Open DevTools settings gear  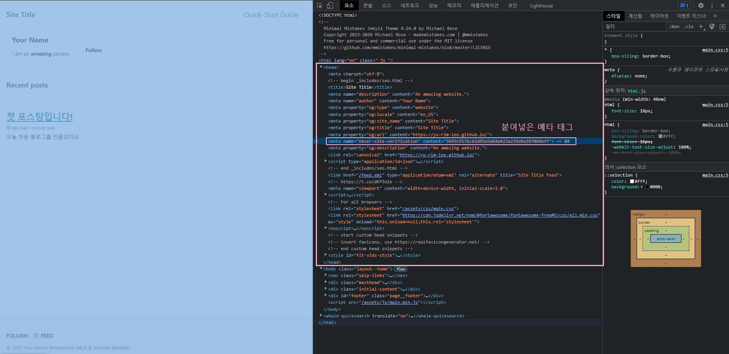coord(701,5)
